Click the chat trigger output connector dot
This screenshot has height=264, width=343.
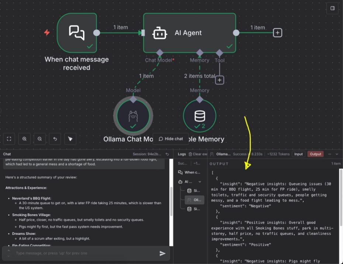tap(97, 33)
